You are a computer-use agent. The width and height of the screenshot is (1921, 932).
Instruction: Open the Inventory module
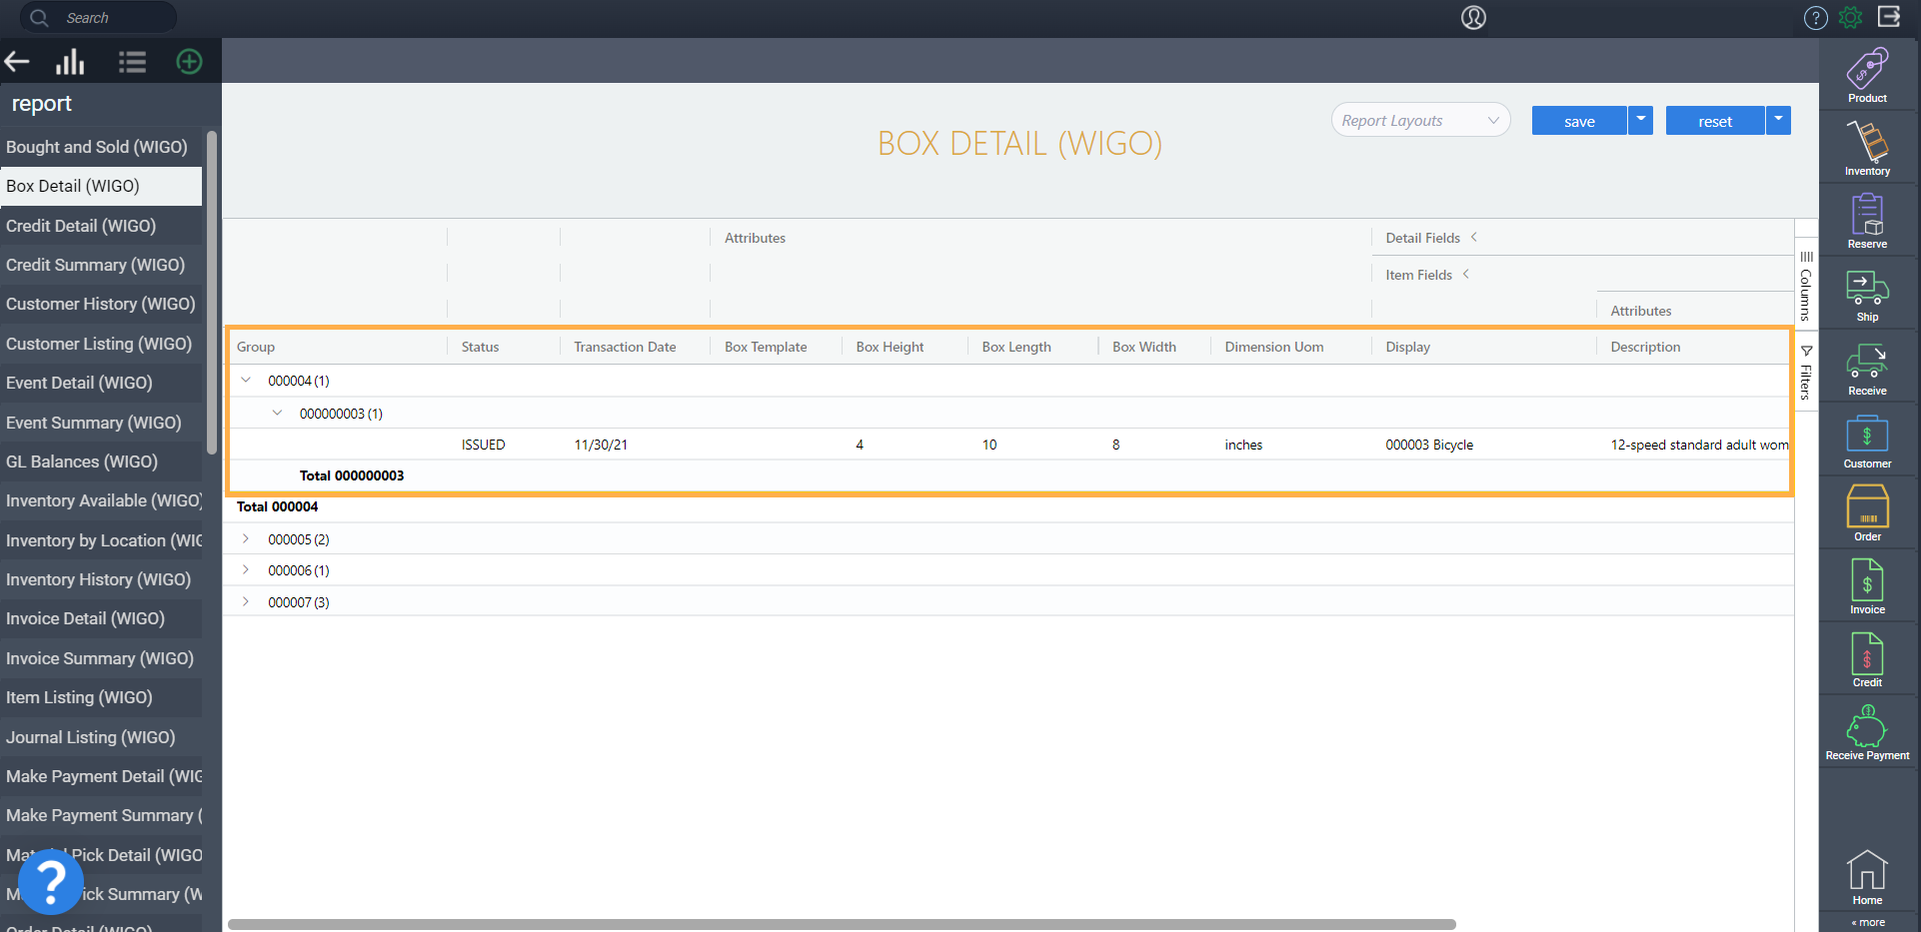pyautogui.click(x=1867, y=149)
